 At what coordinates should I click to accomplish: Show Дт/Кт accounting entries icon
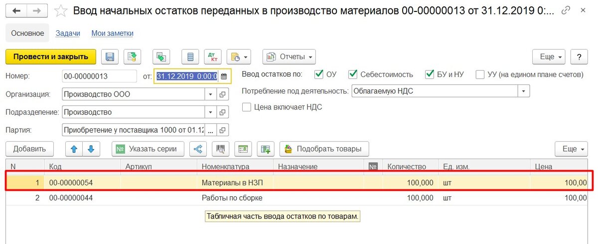tap(212, 57)
